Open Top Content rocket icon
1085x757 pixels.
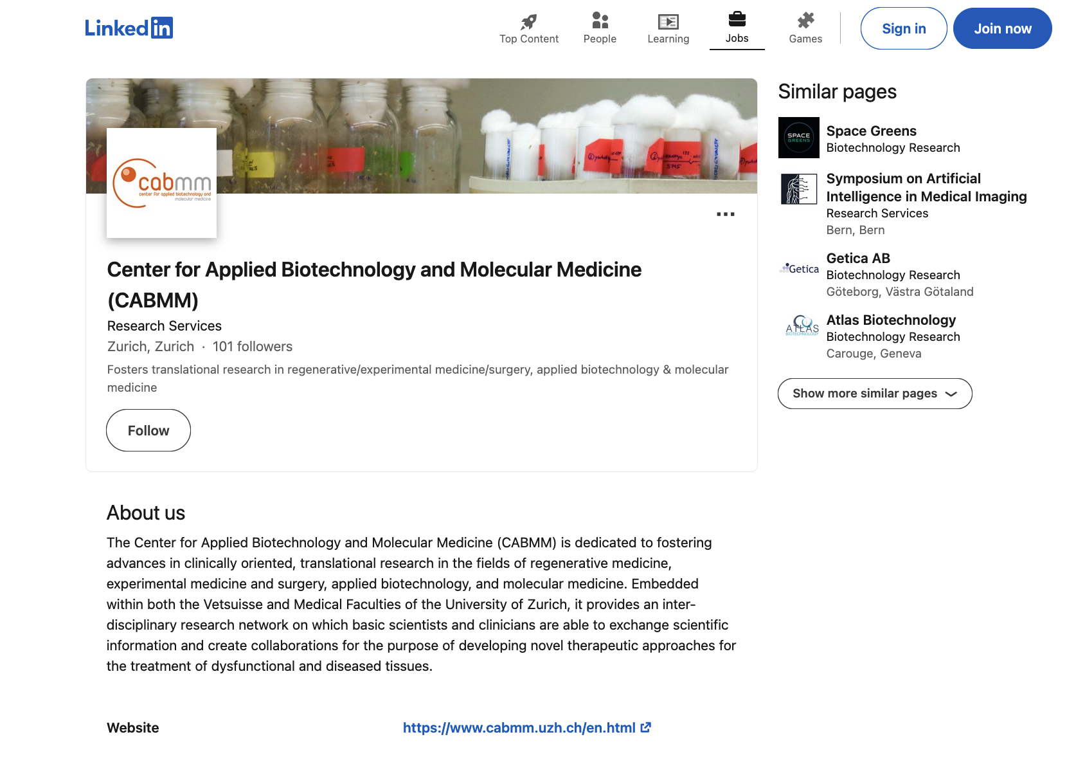529,21
